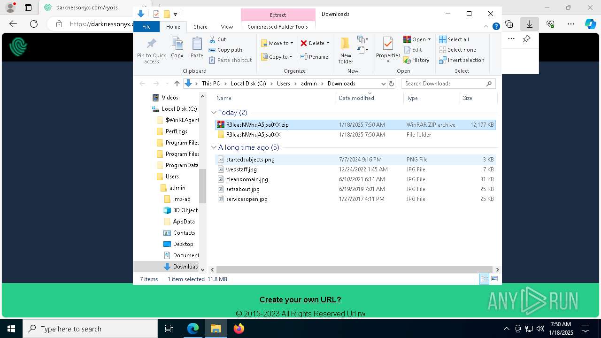Click the horizontal scrollbar in file list
The image size is (601, 338).
[x=354, y=270]
